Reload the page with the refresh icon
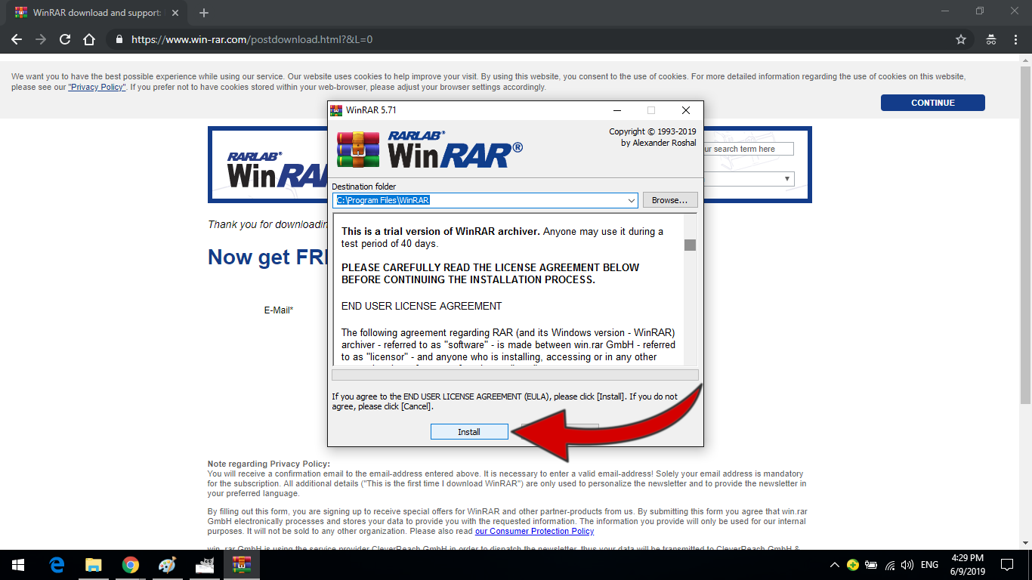 (x=65, y=39)
